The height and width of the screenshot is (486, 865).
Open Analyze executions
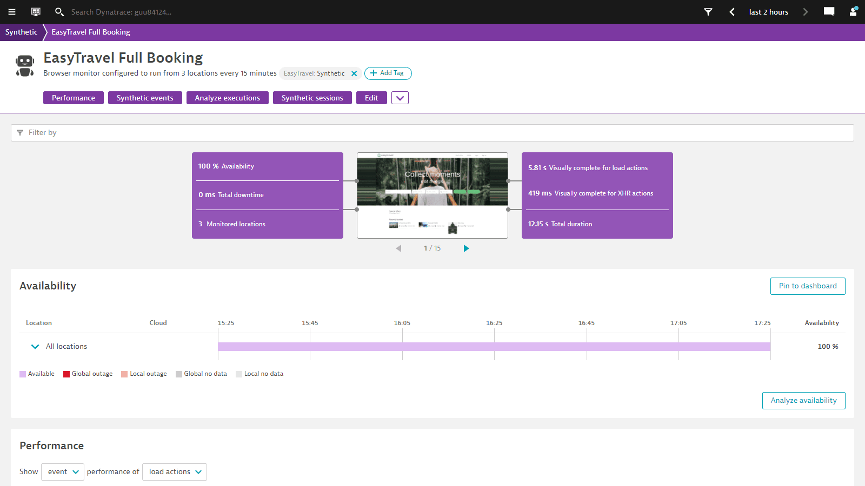[228, 98]
